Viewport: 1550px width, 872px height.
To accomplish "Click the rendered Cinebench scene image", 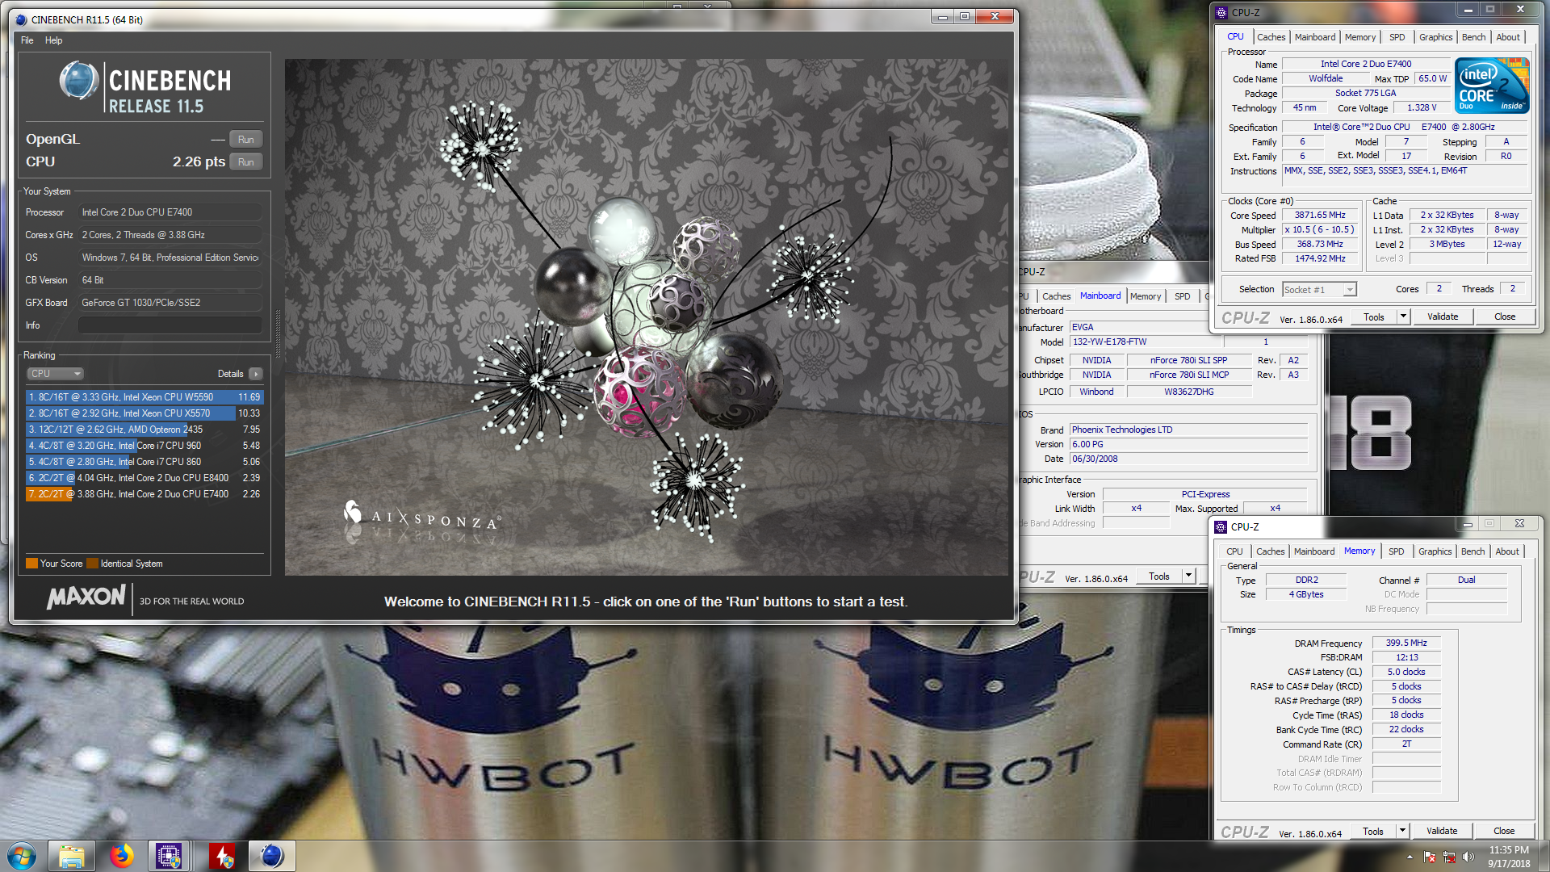I will pos(647,317).
